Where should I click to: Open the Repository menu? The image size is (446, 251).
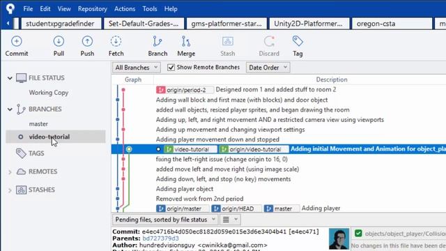pyautogui.click(x=93, y=9)
